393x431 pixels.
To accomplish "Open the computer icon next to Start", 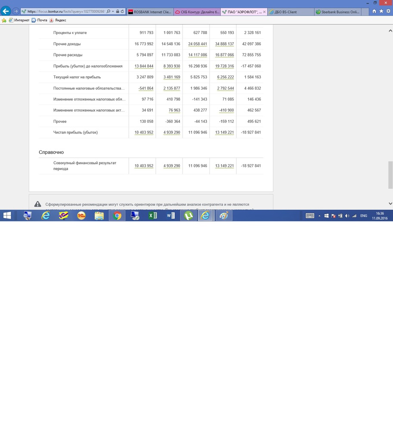I will 27,216.
